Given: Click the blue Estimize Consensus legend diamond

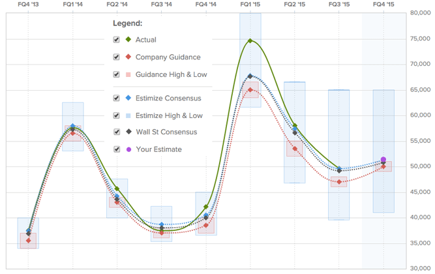Looking at the screenshot, I should click(x=127, y=99).
